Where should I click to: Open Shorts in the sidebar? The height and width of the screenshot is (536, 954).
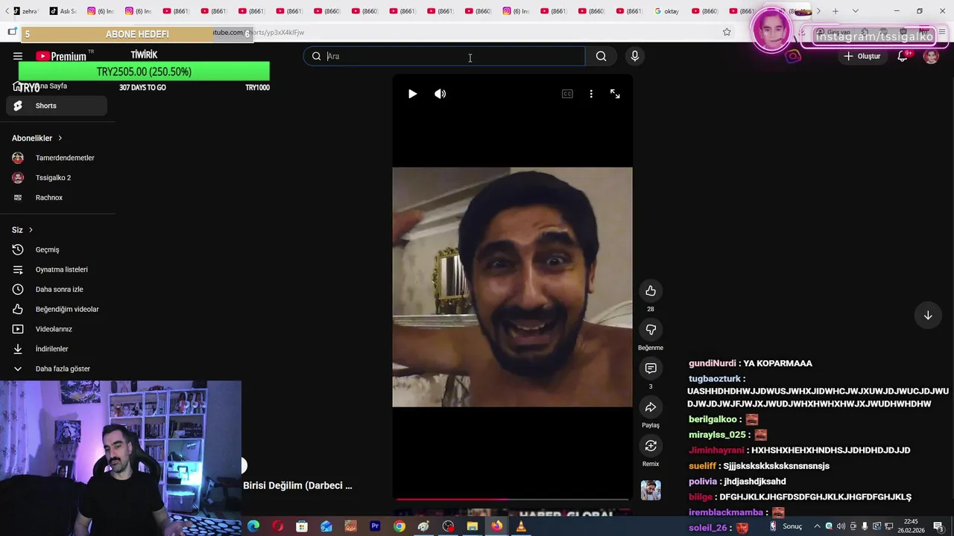click(57, 106)
